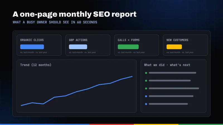223x125 pixels.
Task: Click the green bar under Calls + Forms
Action: tap(128, 47)
